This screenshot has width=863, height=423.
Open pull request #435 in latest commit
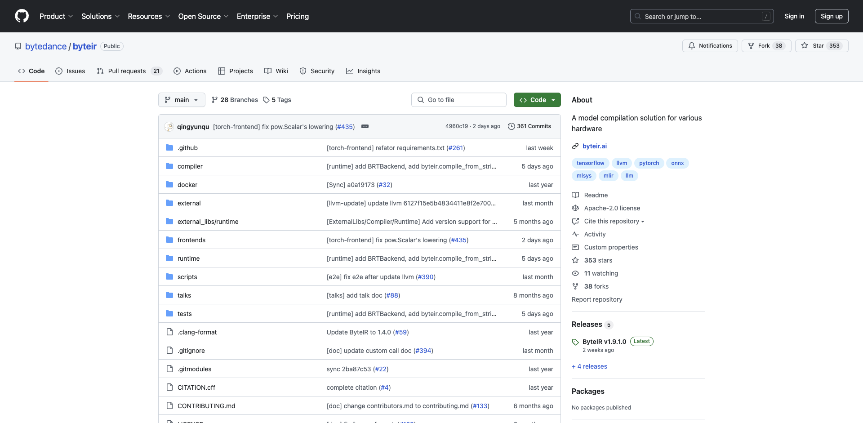[x=345, y=127]
